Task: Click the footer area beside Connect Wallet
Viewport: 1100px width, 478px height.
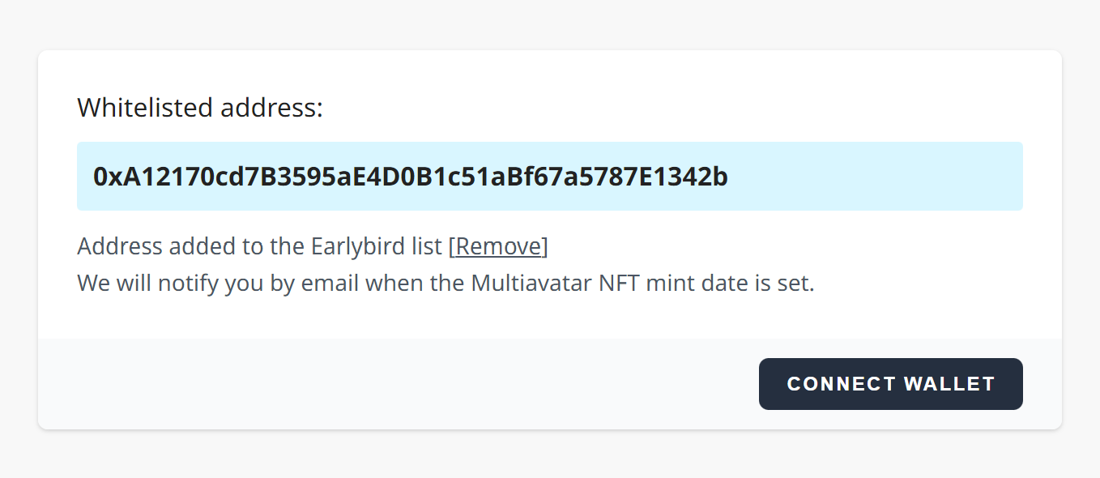Action: coord(405,384)
